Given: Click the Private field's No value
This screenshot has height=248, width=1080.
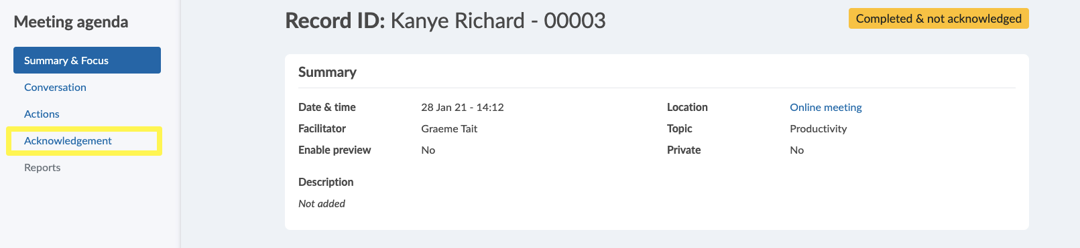Looking at the screenshot, I should click(x=796, y=150).
